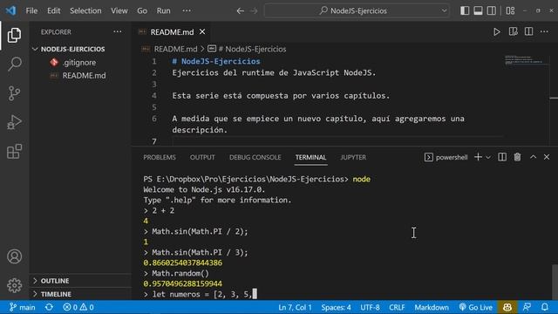Maximize the panel size chevron

533,157
